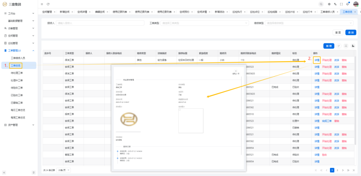
Task: Open the 20条/页 page size dropdown
Action: (63, 170)
